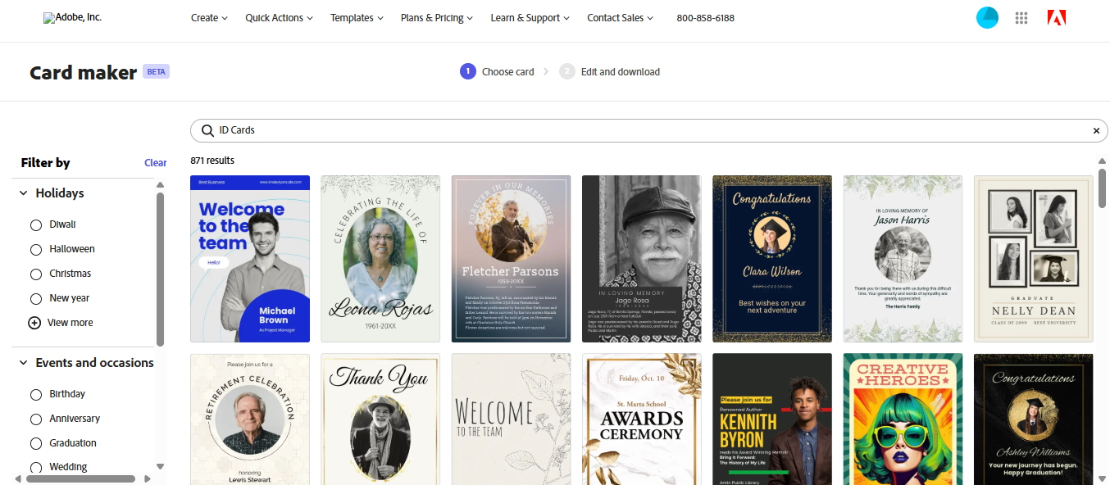Click the filter panel's scroll left arrow

[17, 478]
